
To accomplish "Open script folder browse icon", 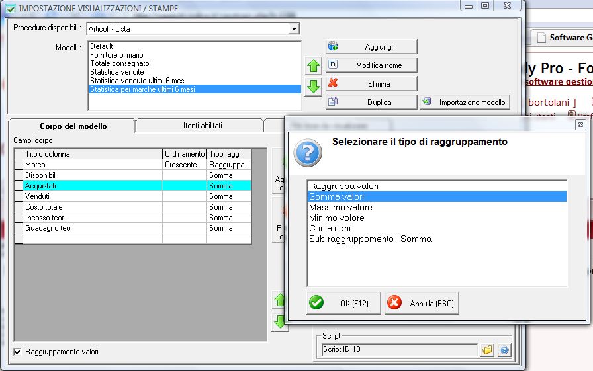I will 488,350.
